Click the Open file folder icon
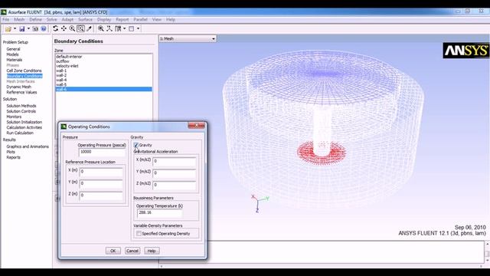This screenshot has width=490, height=276. [x=8, y=29]
